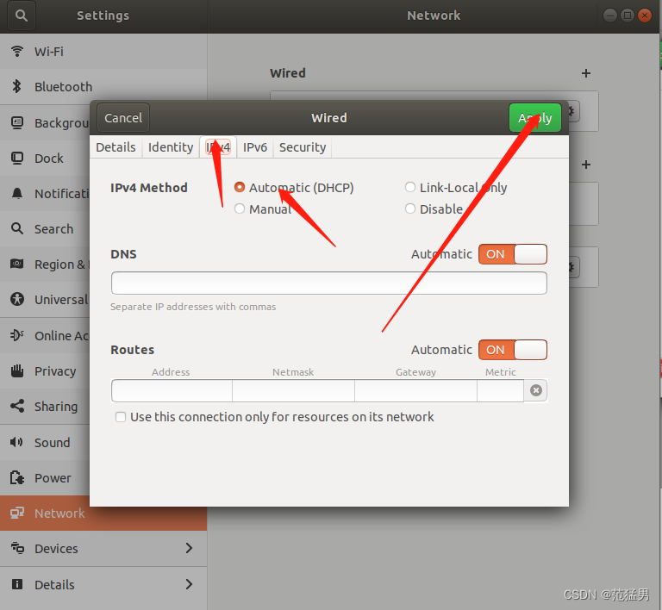Check Use this connection only for resources
Image resolution: width=662 pixels, height=610 pixels.
click(121, 417)
